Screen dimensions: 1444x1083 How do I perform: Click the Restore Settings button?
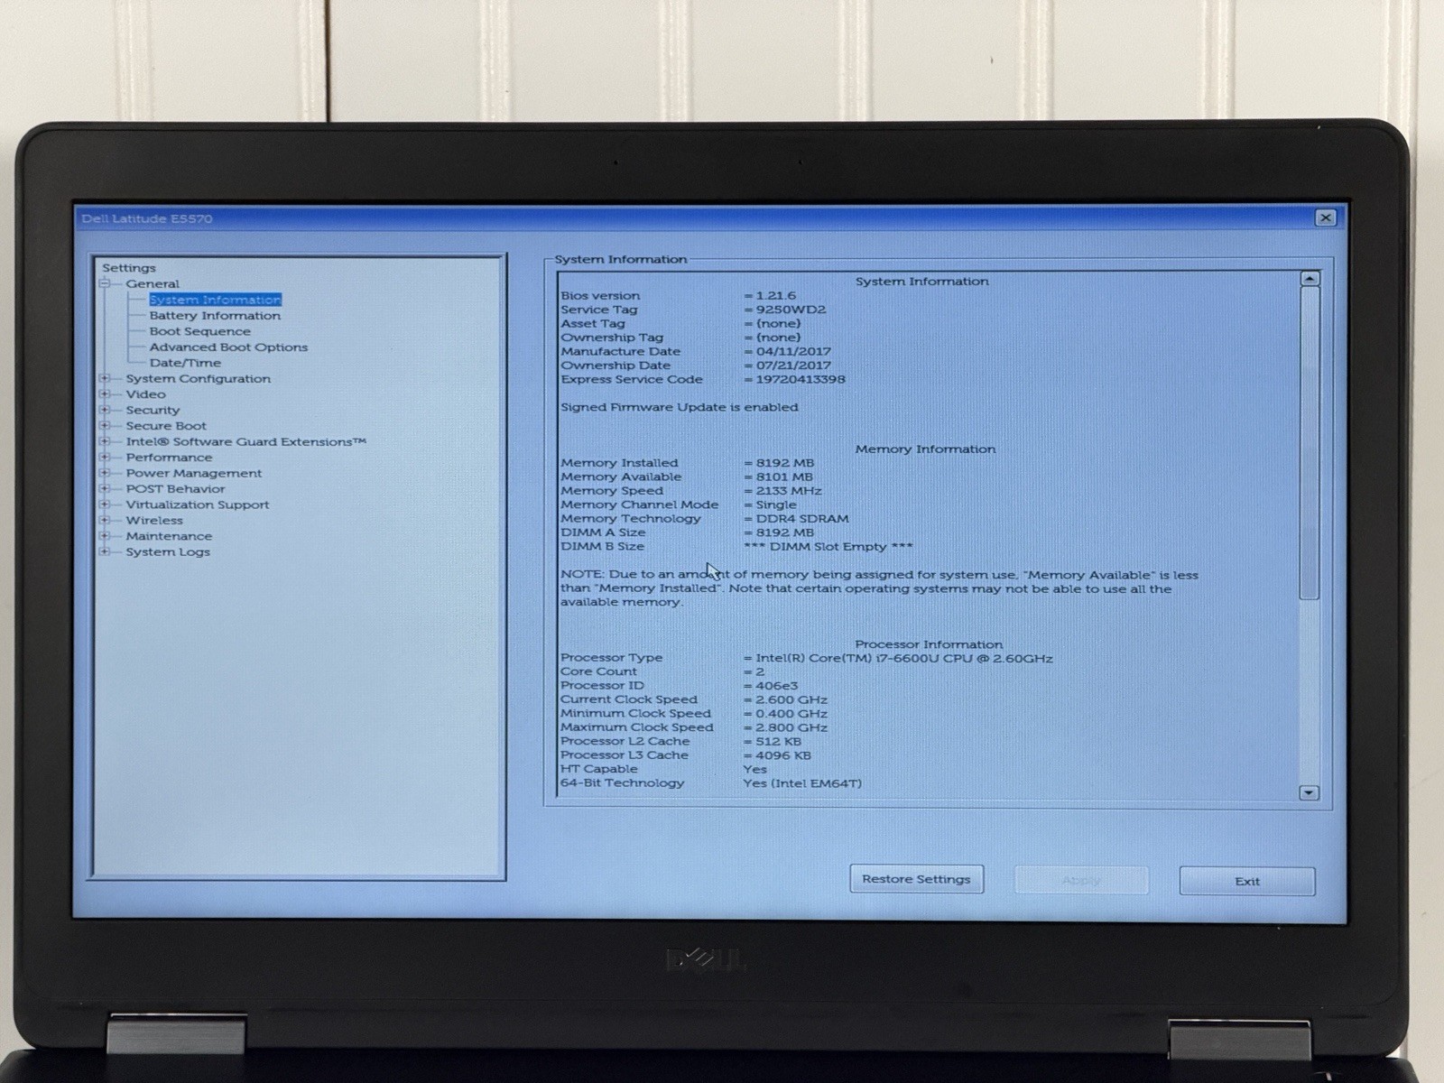916,879
